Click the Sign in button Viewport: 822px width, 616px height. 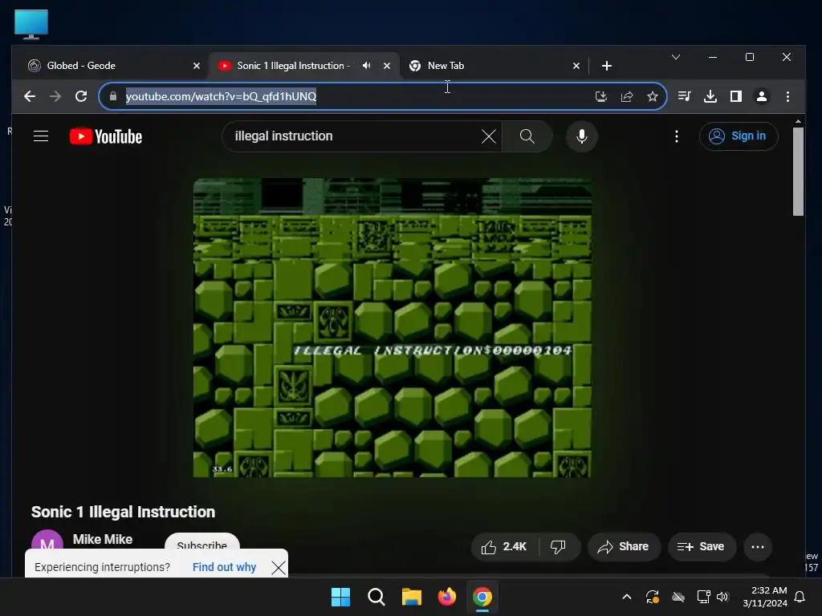739,136
